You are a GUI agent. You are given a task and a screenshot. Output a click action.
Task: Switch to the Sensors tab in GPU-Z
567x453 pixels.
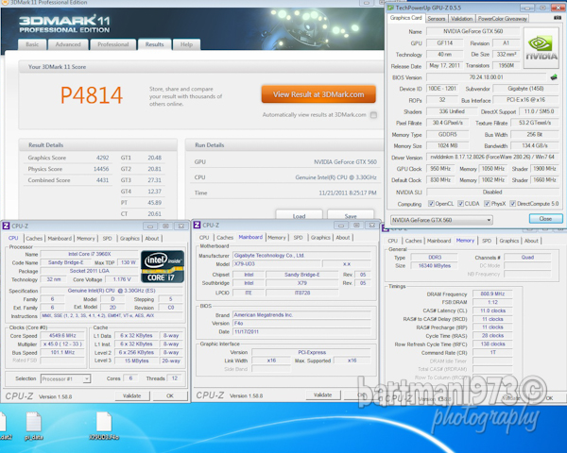pyautogui.click(x=437, y=18)
